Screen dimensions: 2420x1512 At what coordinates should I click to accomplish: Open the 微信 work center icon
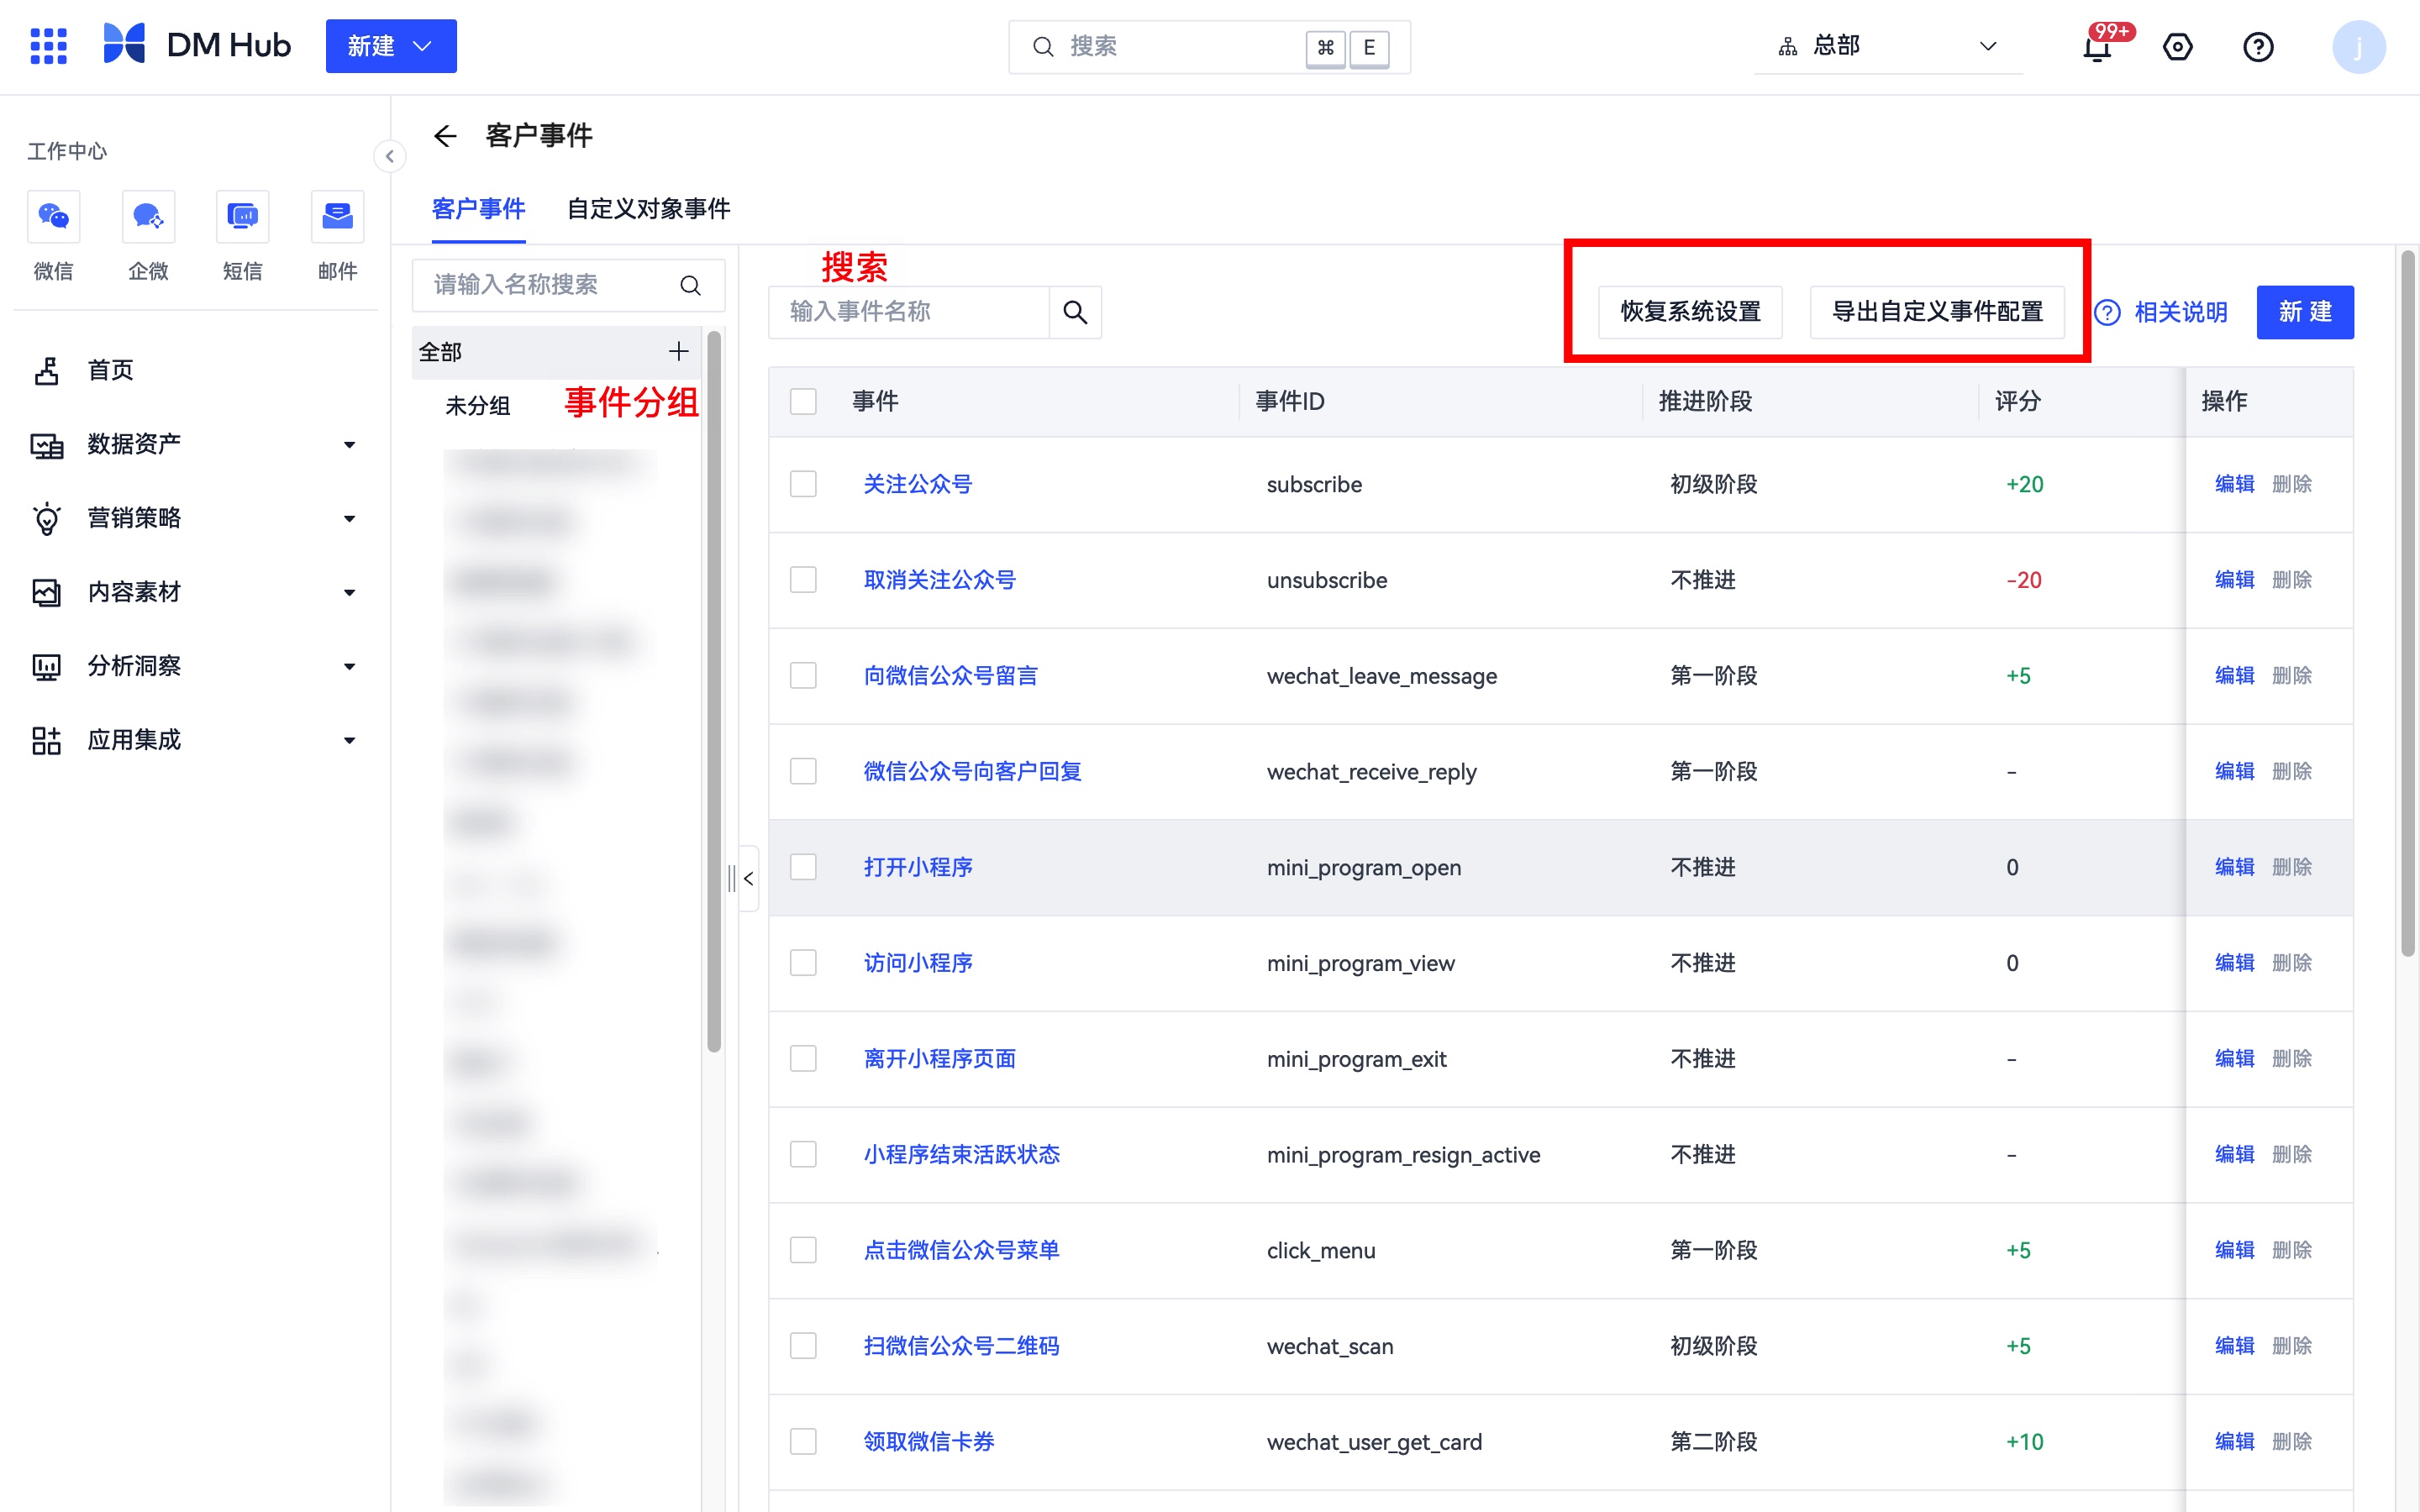tap(53, 216)
